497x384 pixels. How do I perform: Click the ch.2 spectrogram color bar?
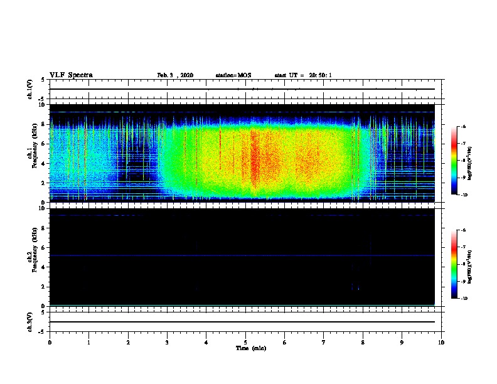(x=454, y=264)
